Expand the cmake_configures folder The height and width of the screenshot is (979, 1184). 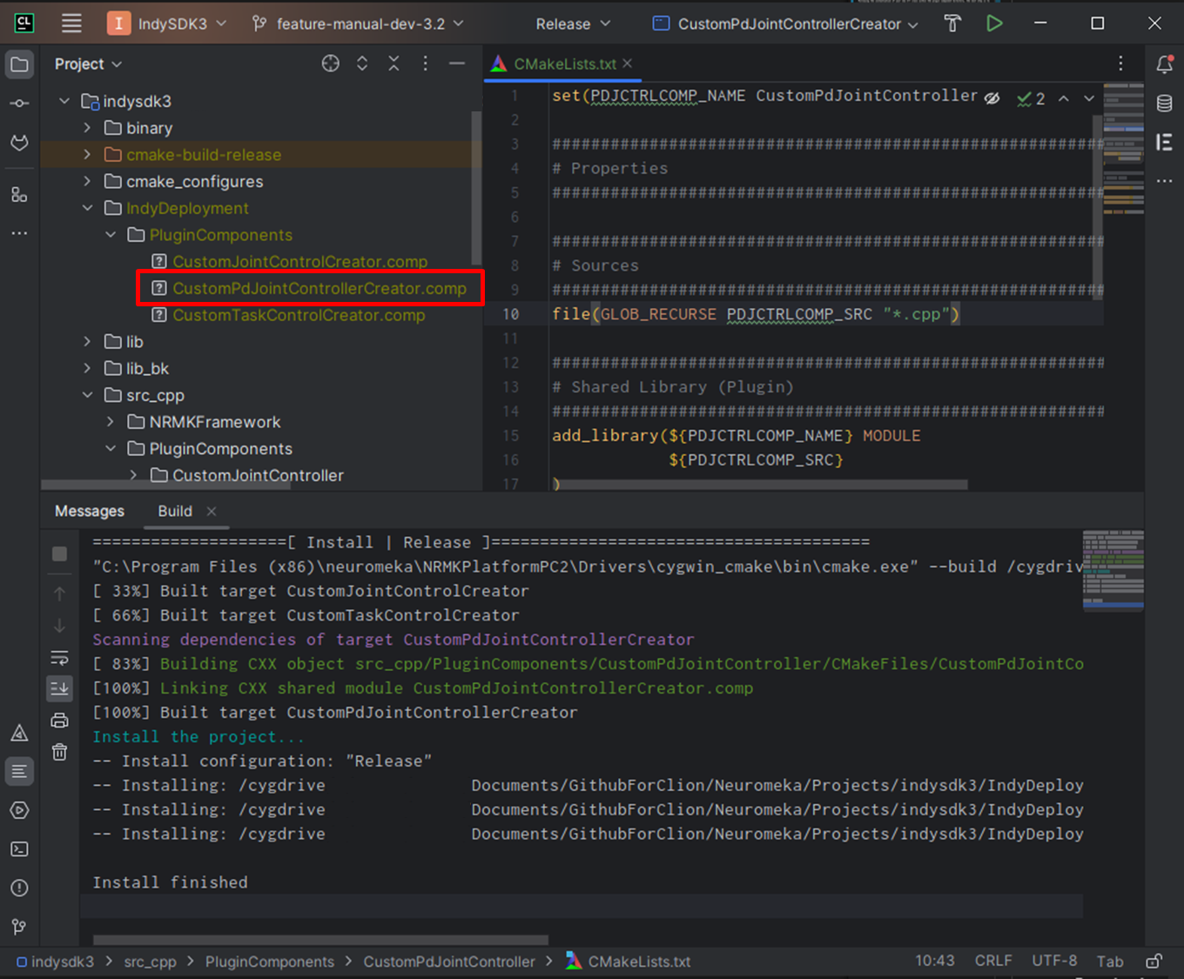87,181
